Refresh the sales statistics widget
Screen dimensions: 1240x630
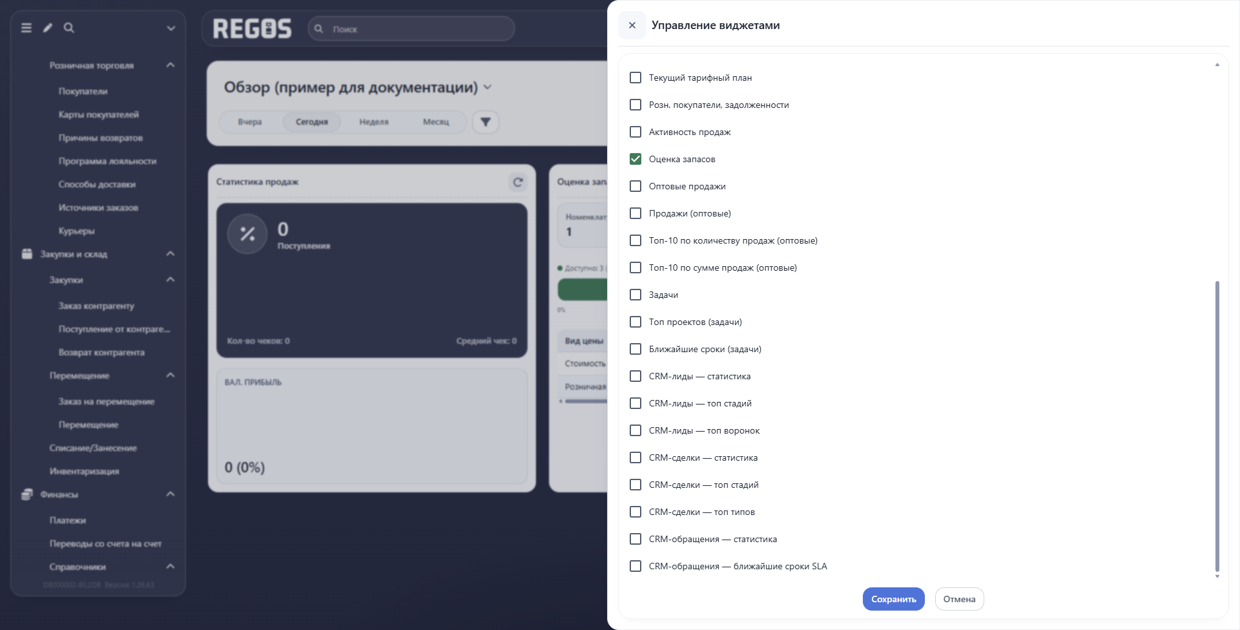pos(518,182)
